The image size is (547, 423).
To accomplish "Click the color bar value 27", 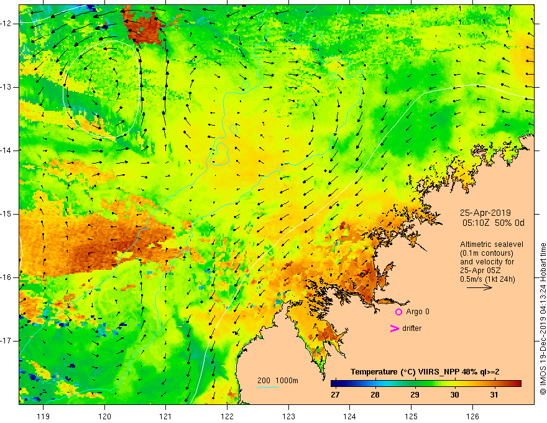I will (x=335, y=395).
